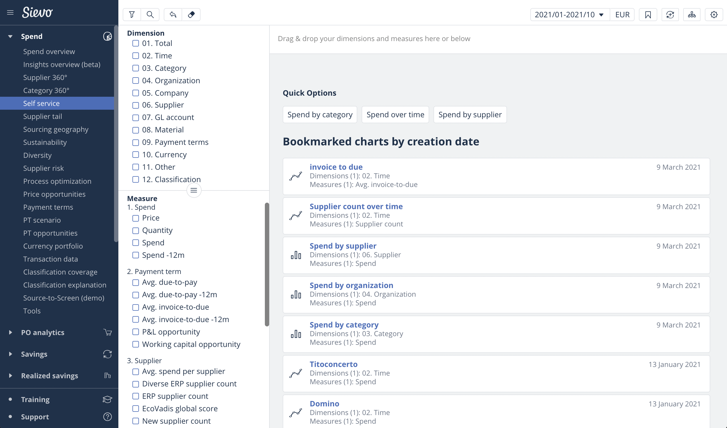
Task: Click the undo arrow icon
Action: click(173, 14)
